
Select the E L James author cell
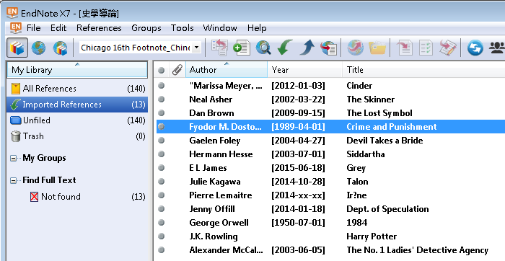pos(208,168)
